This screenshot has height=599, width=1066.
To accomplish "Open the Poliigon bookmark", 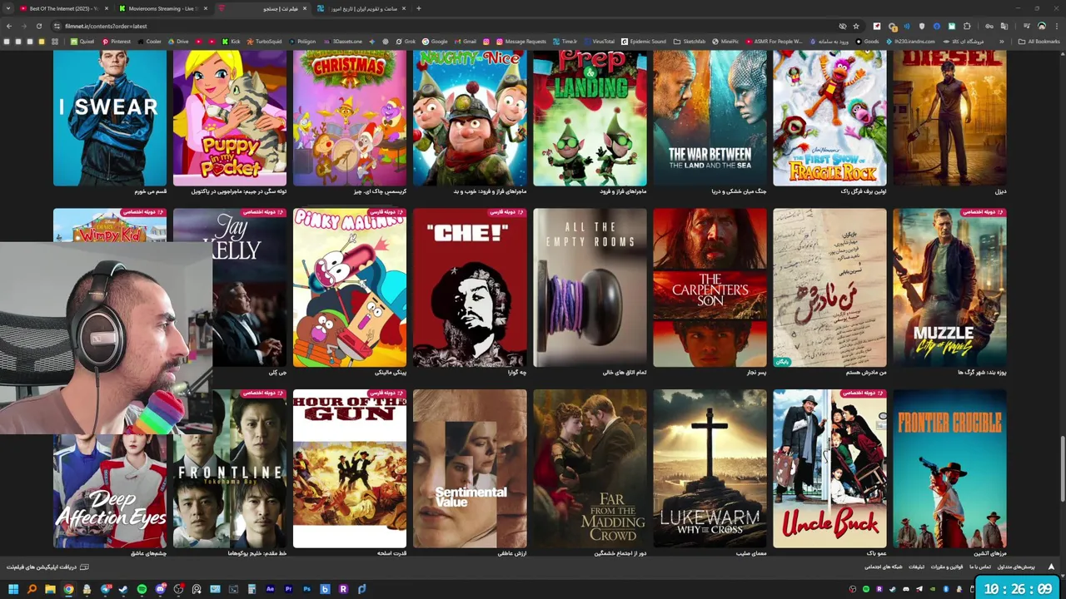I will [301, 41].
